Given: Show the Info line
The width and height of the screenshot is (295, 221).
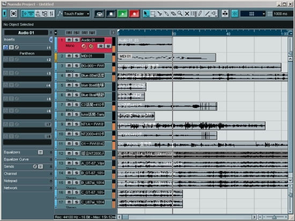Looking at the screenshot, I should pos(31,13).
